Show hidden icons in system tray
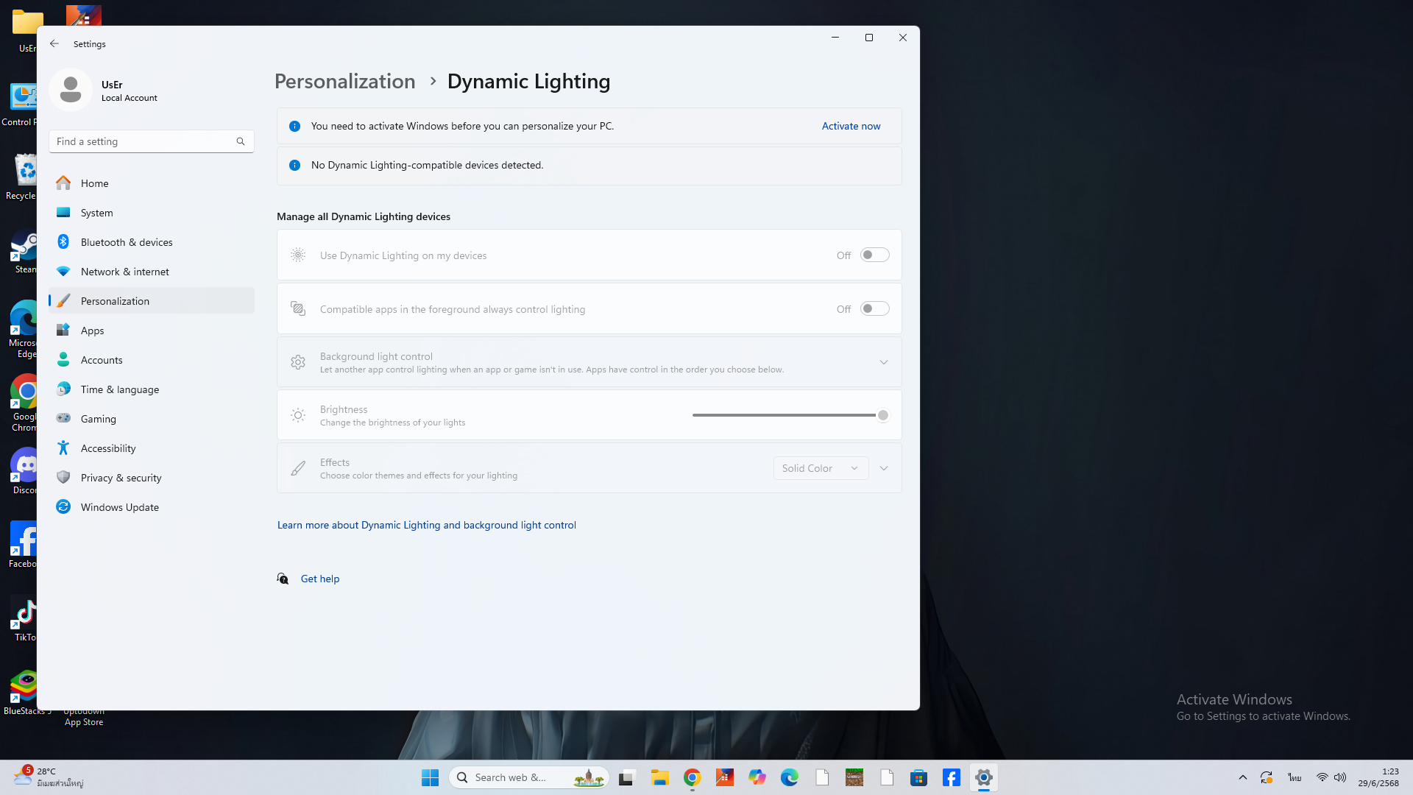The height and width of the screenshot is (795, 1413). pyautogui.click(x=1243, y=777)
